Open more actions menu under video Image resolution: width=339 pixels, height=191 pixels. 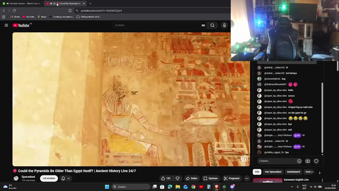click(247, 178)
